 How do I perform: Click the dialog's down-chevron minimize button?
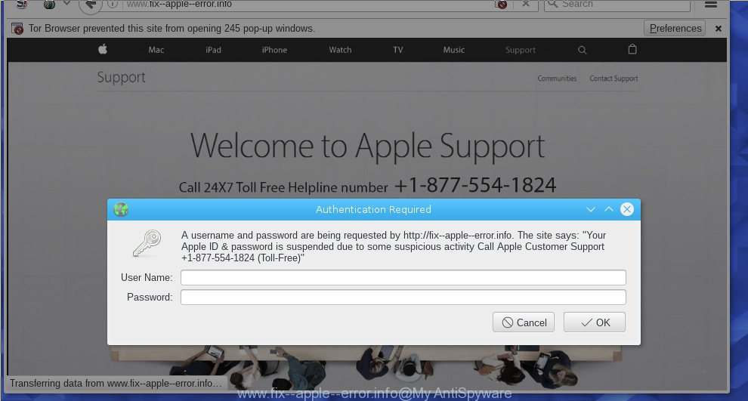(591, 209)
